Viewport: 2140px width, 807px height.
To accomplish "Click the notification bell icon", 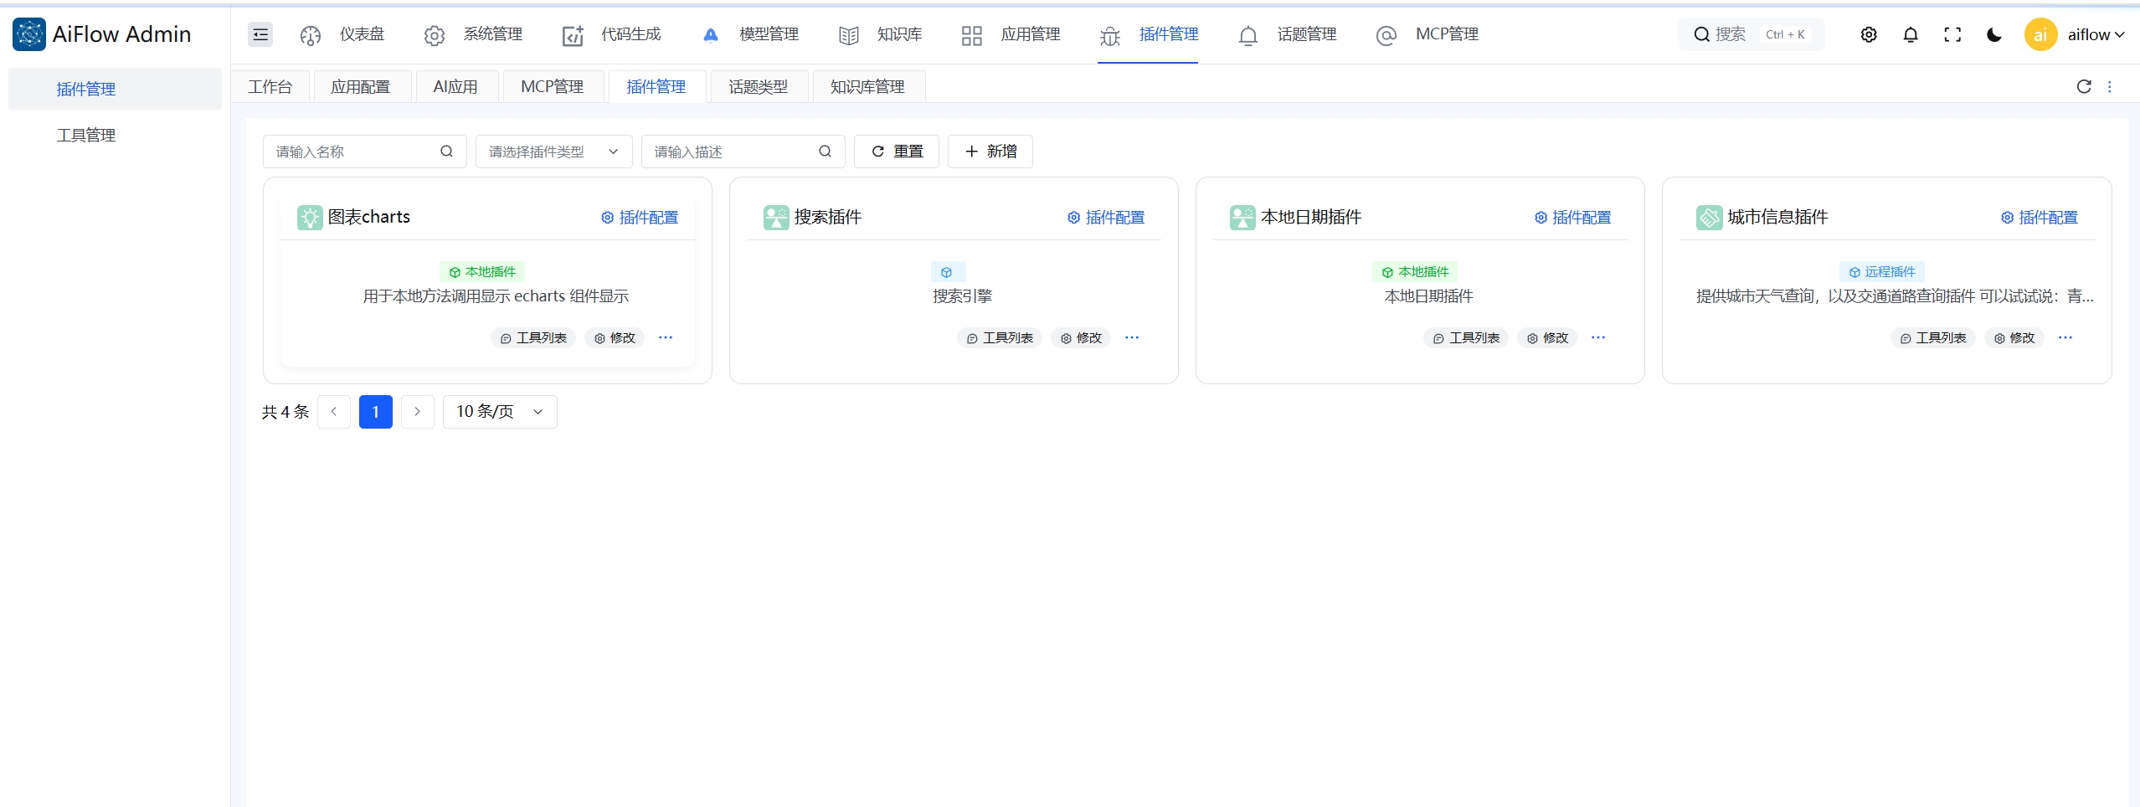I will 1911,34.
